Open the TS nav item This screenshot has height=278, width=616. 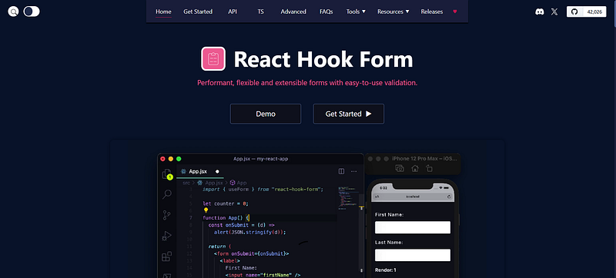260,12
